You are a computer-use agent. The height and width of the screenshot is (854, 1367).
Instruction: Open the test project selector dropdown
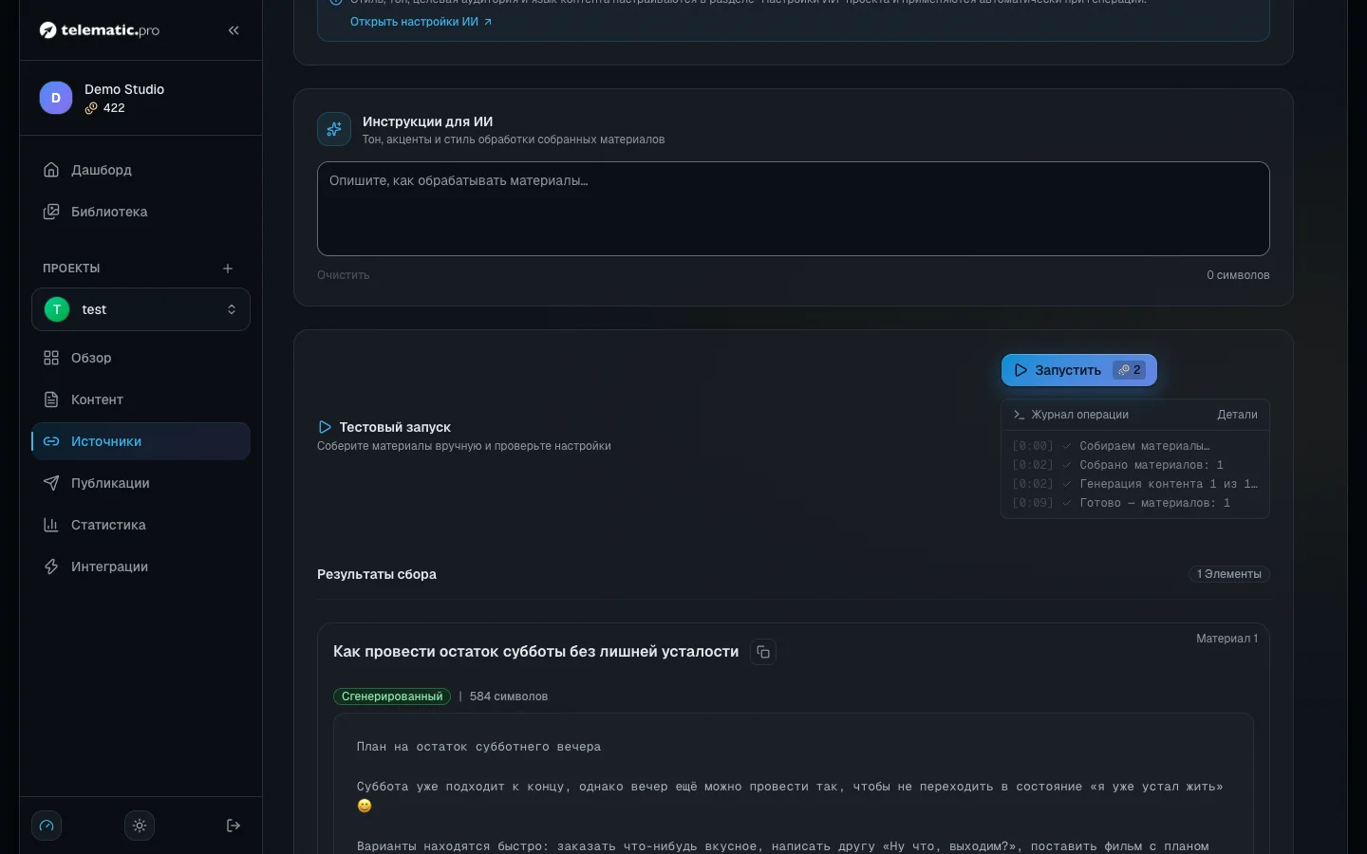point(140,309)
